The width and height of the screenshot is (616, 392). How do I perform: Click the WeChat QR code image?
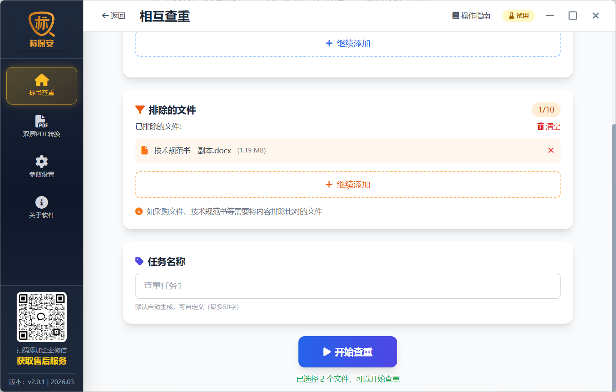click(x=42, y=317)
